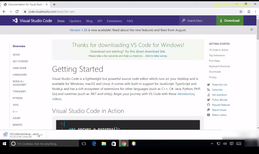Screen dimensions: 259x154
Task: Click the Twitter icon beside Tweet this link
Action: (208, 85)
